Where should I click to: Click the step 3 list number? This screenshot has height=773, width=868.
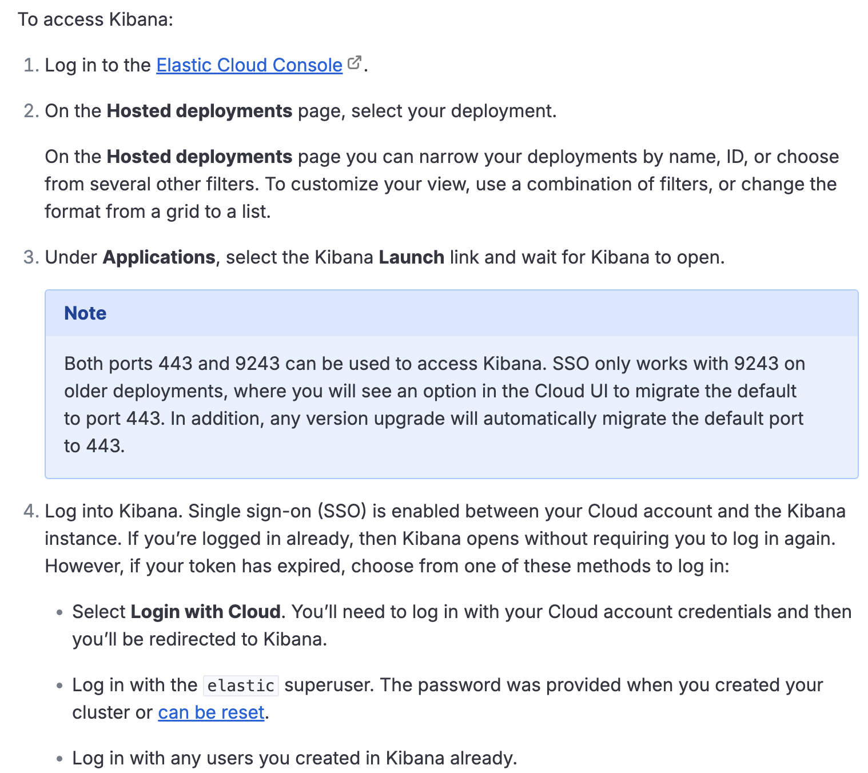click(31, 257)
